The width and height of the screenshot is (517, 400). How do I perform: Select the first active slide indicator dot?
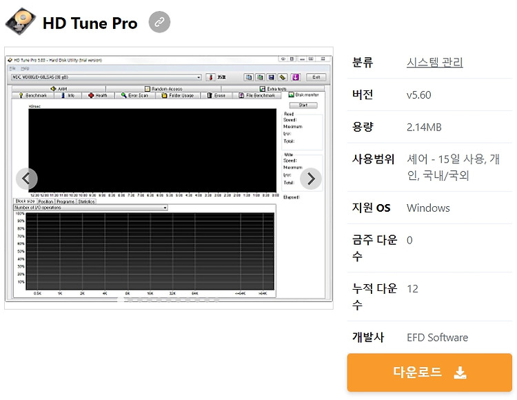(121, 300)
